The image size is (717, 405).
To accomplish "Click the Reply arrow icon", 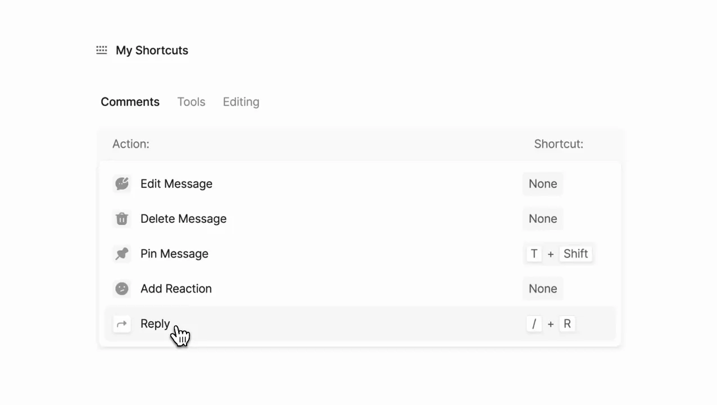I will (x=122, y=324).
